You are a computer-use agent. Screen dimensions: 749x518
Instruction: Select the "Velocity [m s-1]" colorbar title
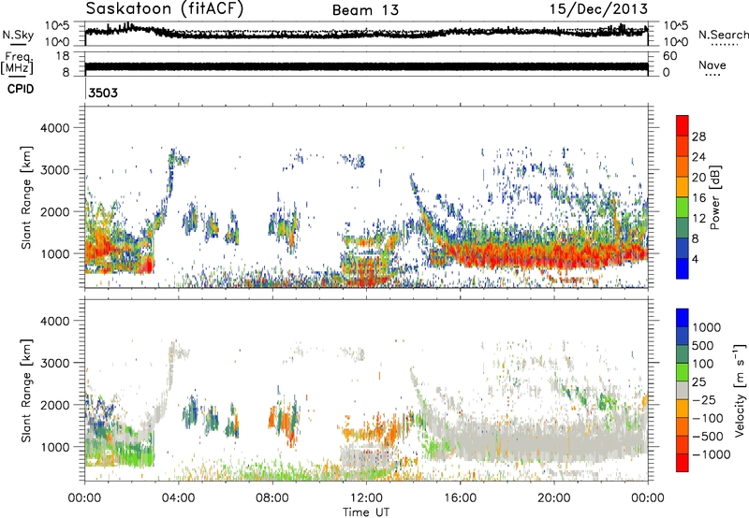point(740,390)
